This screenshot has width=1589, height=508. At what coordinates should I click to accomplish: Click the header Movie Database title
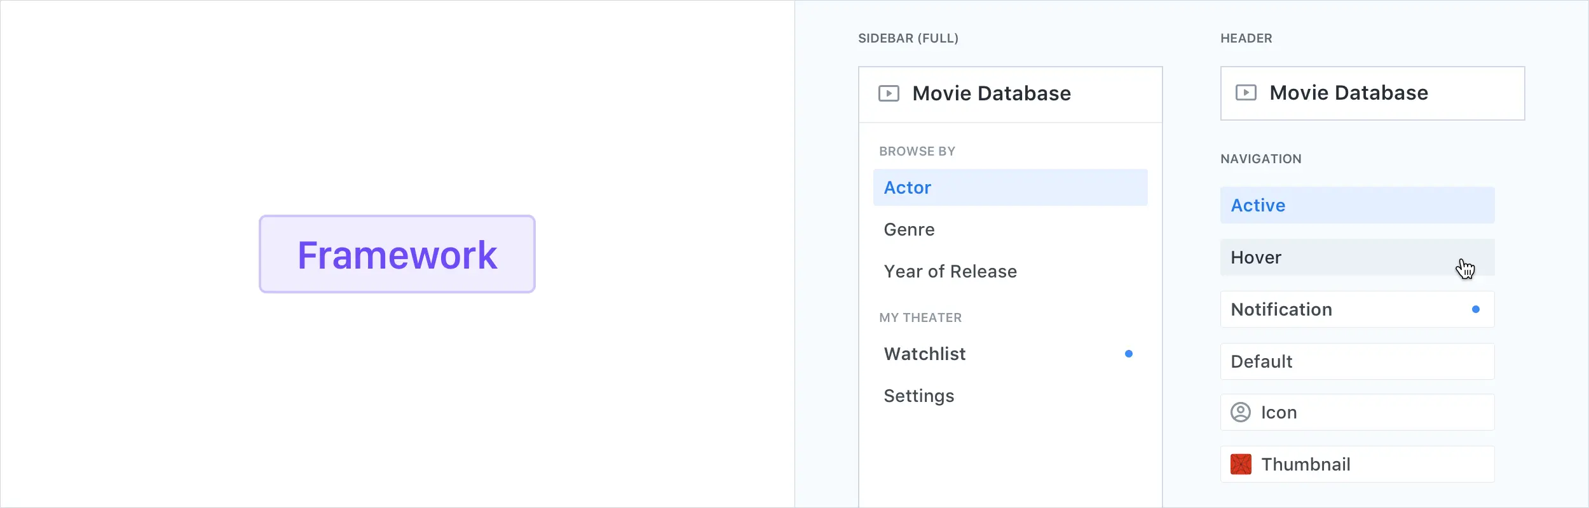click(x=1349, y=93)
